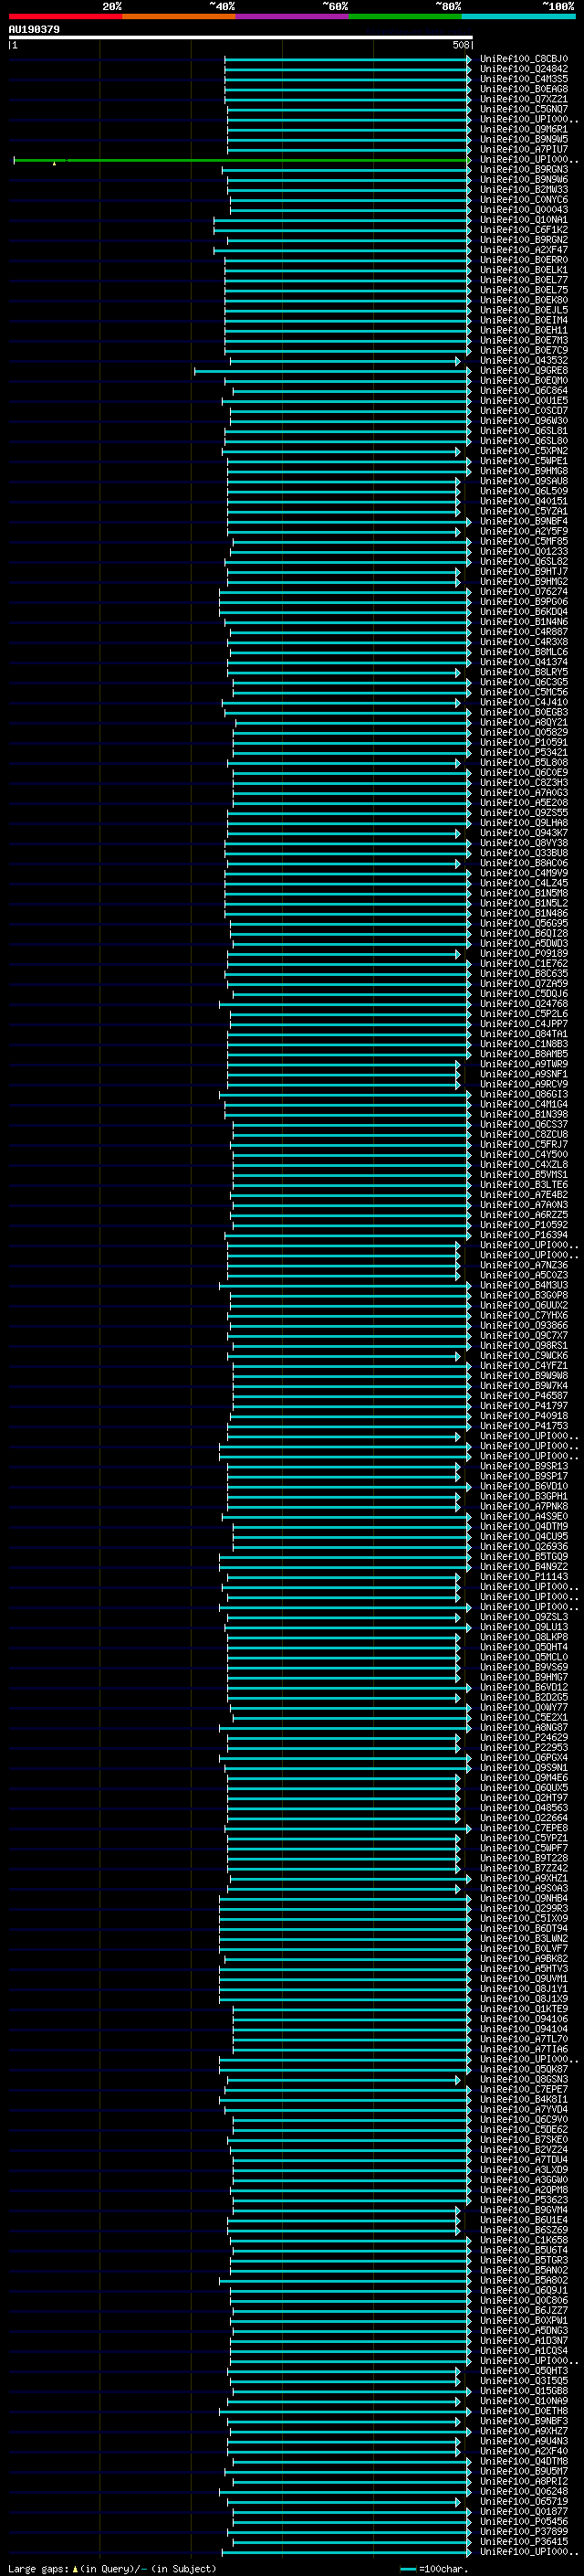Select hit label UniRef100_P05456
This screenshot has width=584, height=2576.
pyautogui.click(x=524, y=2522)
